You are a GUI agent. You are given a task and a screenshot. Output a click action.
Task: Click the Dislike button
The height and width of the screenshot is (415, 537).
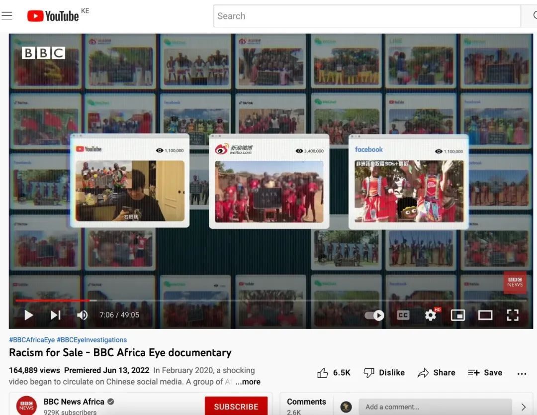point(384,373)
